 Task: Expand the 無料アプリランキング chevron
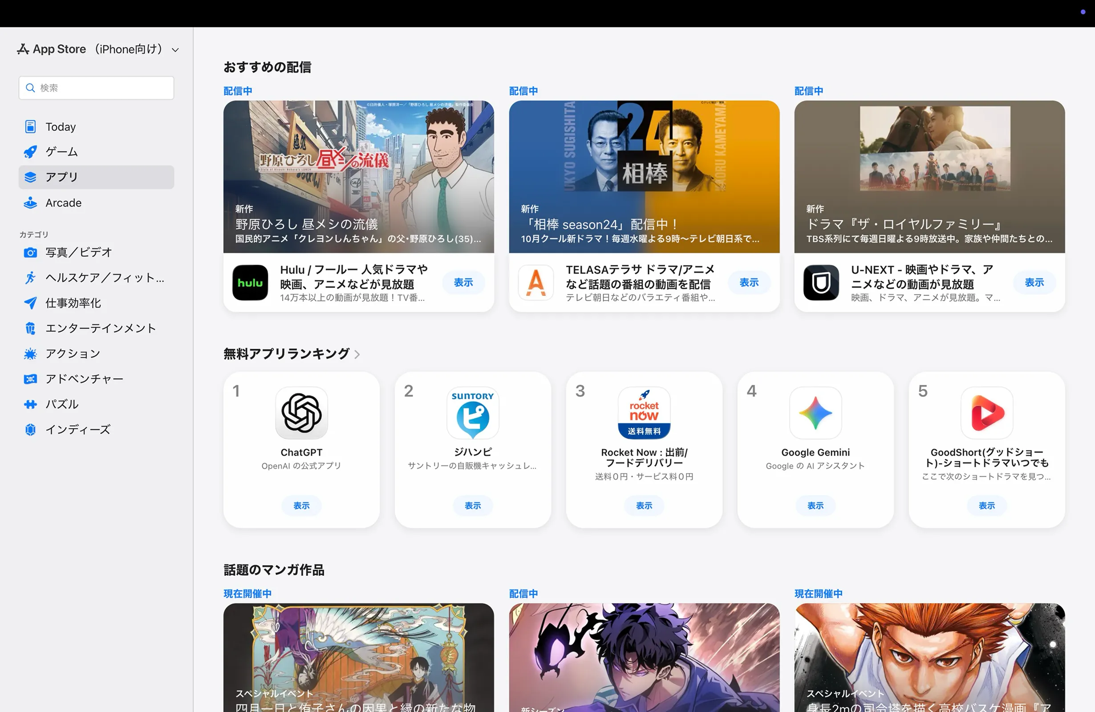pos(357,354)
